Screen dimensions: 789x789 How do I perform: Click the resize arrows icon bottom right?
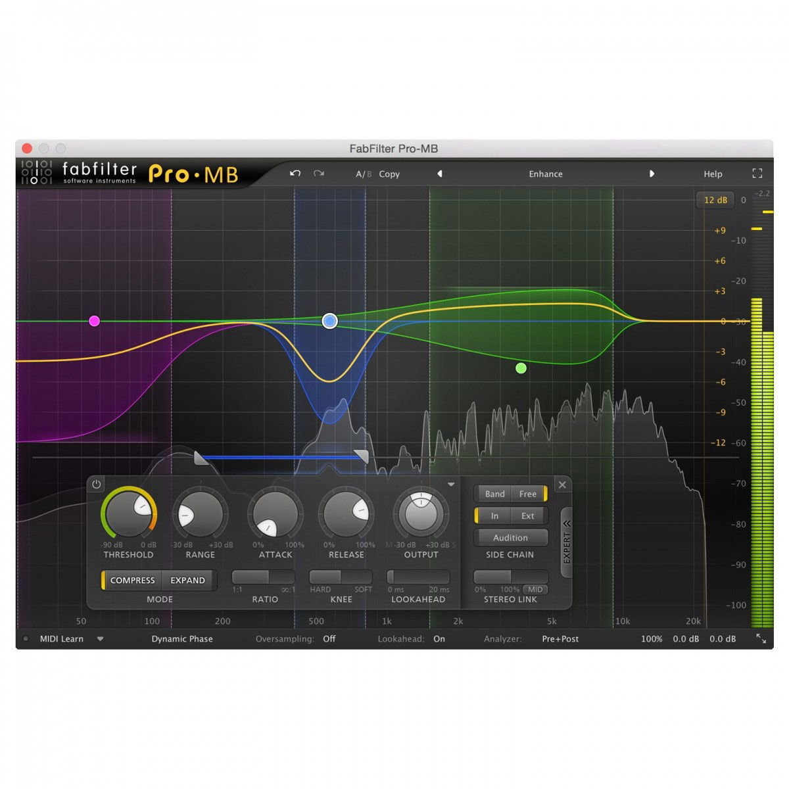(761, 638)
